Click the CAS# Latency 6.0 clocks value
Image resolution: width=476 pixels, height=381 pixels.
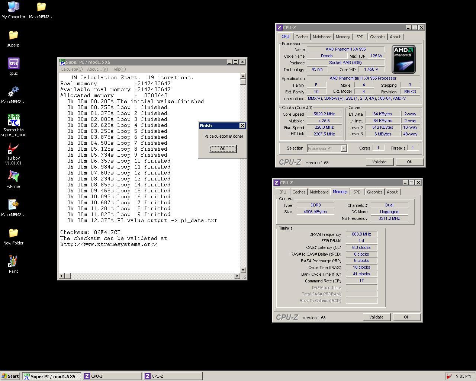point(361,247)
